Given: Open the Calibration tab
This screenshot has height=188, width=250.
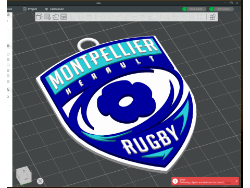Looking at the screenshot, I should point(55,9).
